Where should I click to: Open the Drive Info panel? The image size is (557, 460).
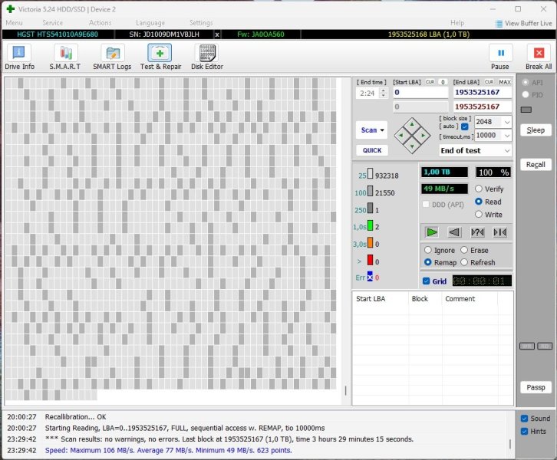[x=19, y=57]
